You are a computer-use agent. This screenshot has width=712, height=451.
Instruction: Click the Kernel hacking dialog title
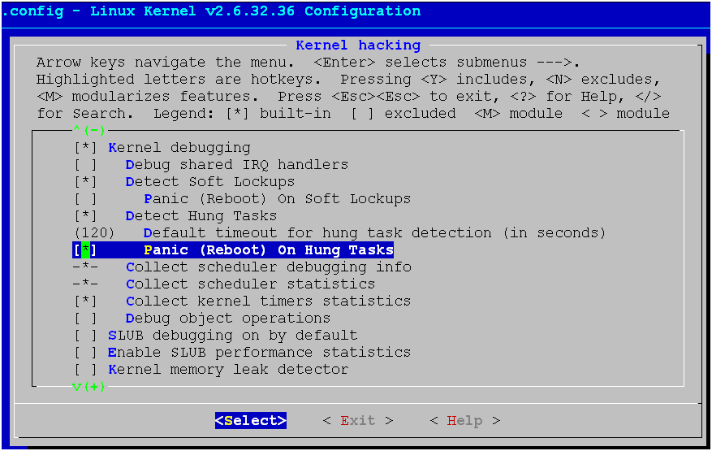(358, 46)
